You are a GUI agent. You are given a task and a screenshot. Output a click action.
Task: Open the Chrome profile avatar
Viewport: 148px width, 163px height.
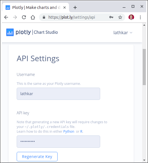click(131, 17)
